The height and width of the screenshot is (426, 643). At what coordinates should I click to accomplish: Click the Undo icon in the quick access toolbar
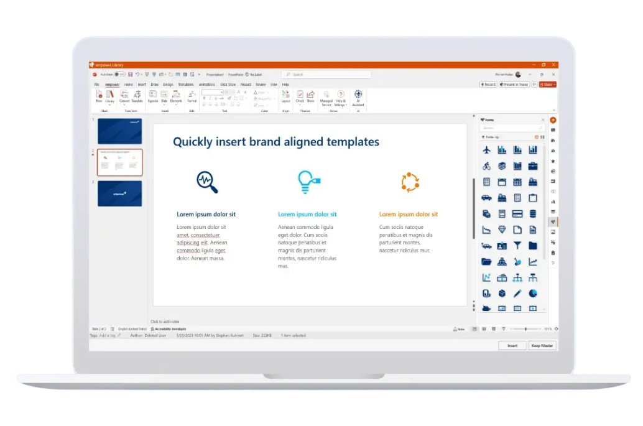(137, 75)
